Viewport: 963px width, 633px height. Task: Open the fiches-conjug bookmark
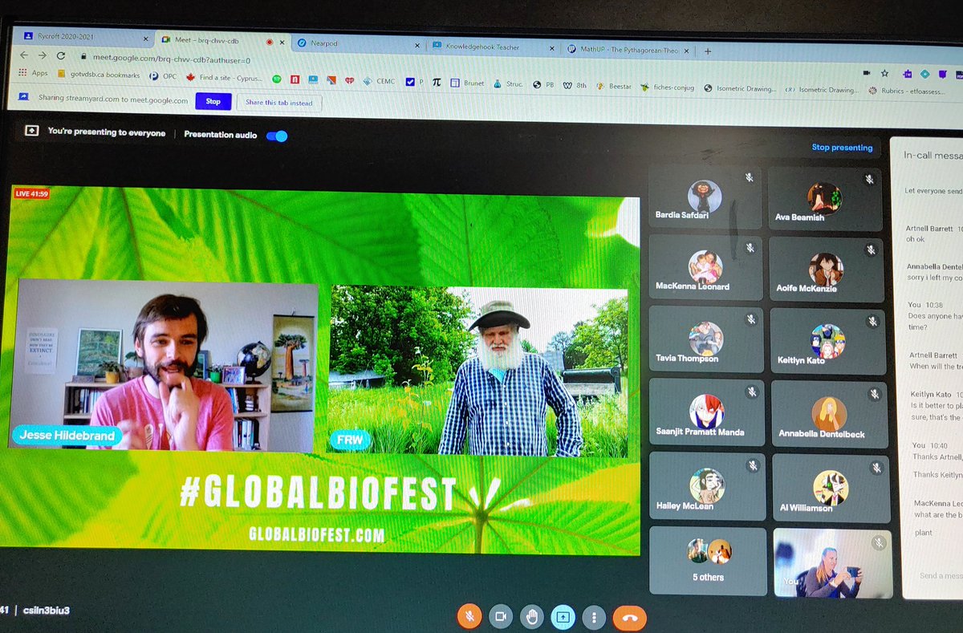point(668,87)
